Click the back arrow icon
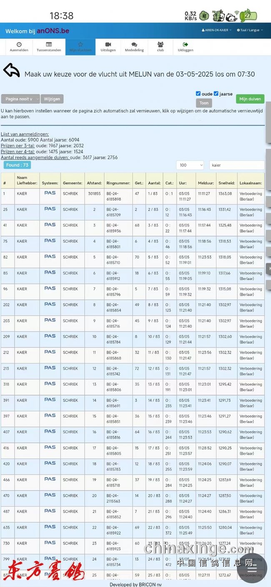The width and height of the screenshot is (271, 587). [x=12, y=70]
